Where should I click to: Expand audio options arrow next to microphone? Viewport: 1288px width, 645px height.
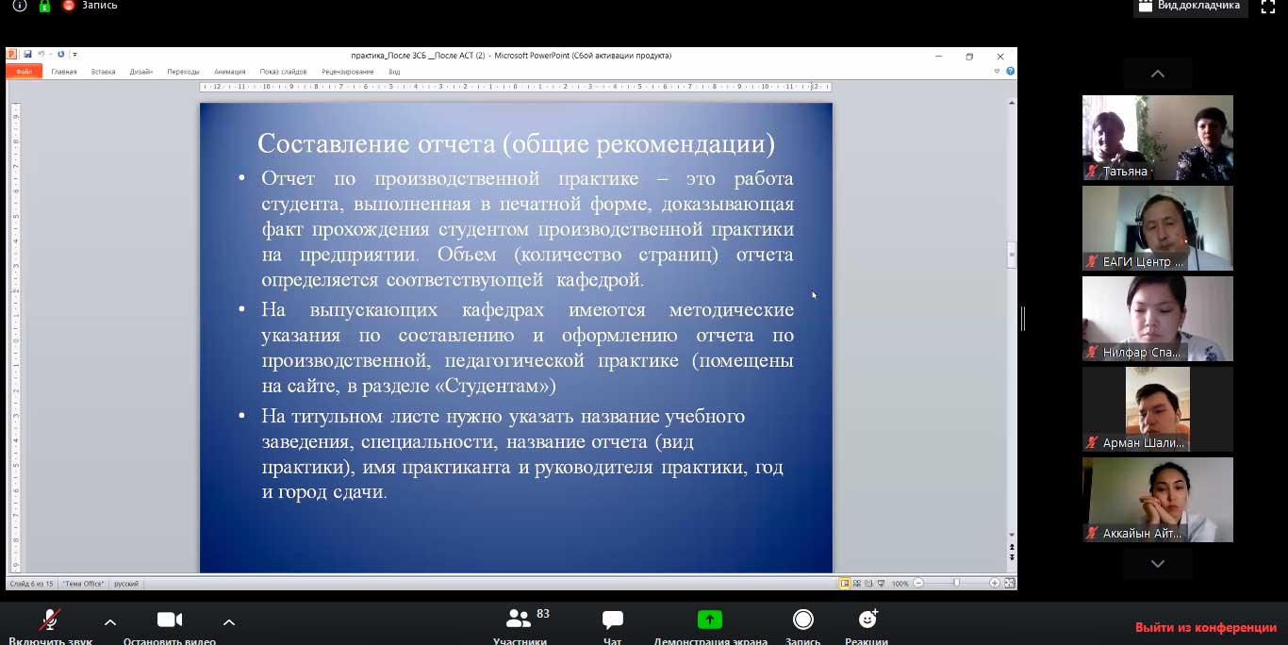coord(110,622)
